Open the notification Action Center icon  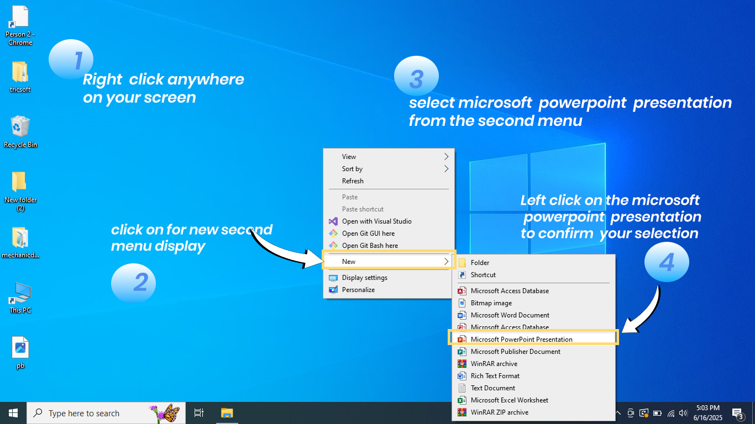tap(737, 413)
